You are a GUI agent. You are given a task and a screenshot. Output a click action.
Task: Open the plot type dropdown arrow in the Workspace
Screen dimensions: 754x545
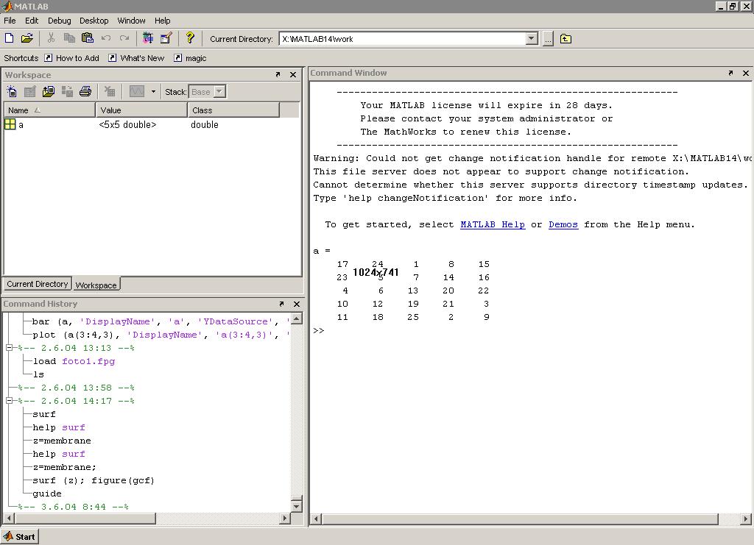click(153, 91)
